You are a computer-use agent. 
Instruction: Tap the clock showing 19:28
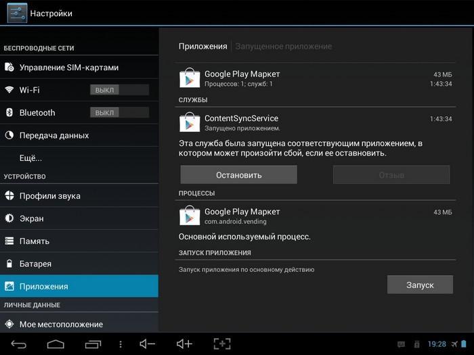coord(437,344)
